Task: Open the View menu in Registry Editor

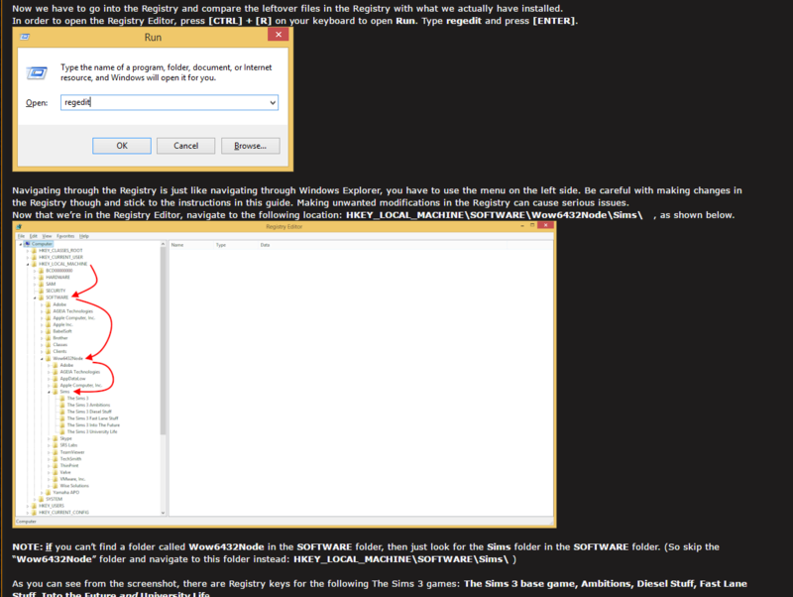Action: (x=47, y=236)
